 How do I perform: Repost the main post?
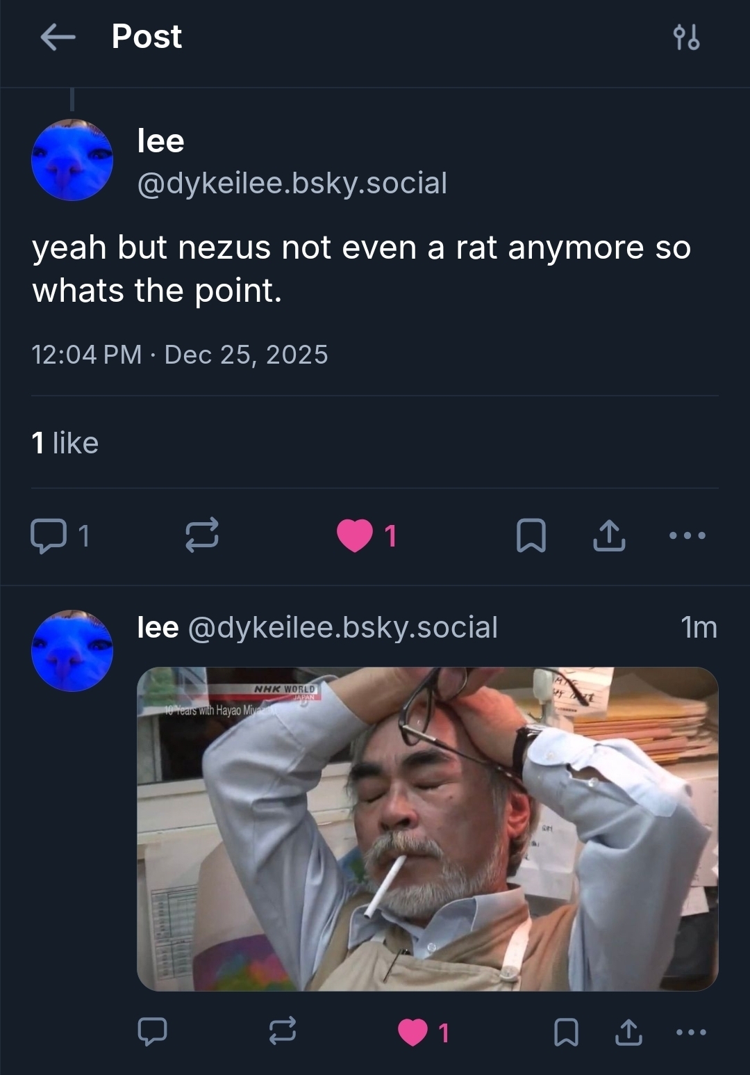[202, 535]
